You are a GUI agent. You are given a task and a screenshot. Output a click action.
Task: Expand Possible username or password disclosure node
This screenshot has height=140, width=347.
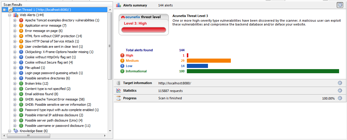click(x=15, y=126)
